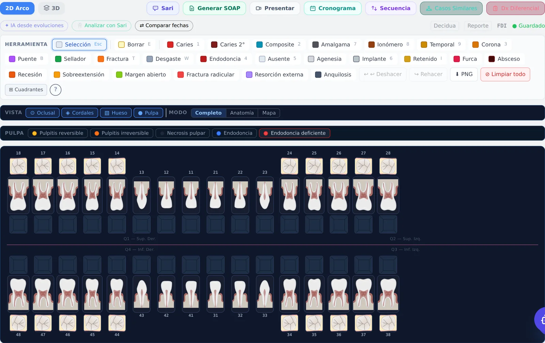The height and width of the screenshot is (343, 545).
Task: Select Endodoncia deficiente pulp state
Action: point(295,133)
